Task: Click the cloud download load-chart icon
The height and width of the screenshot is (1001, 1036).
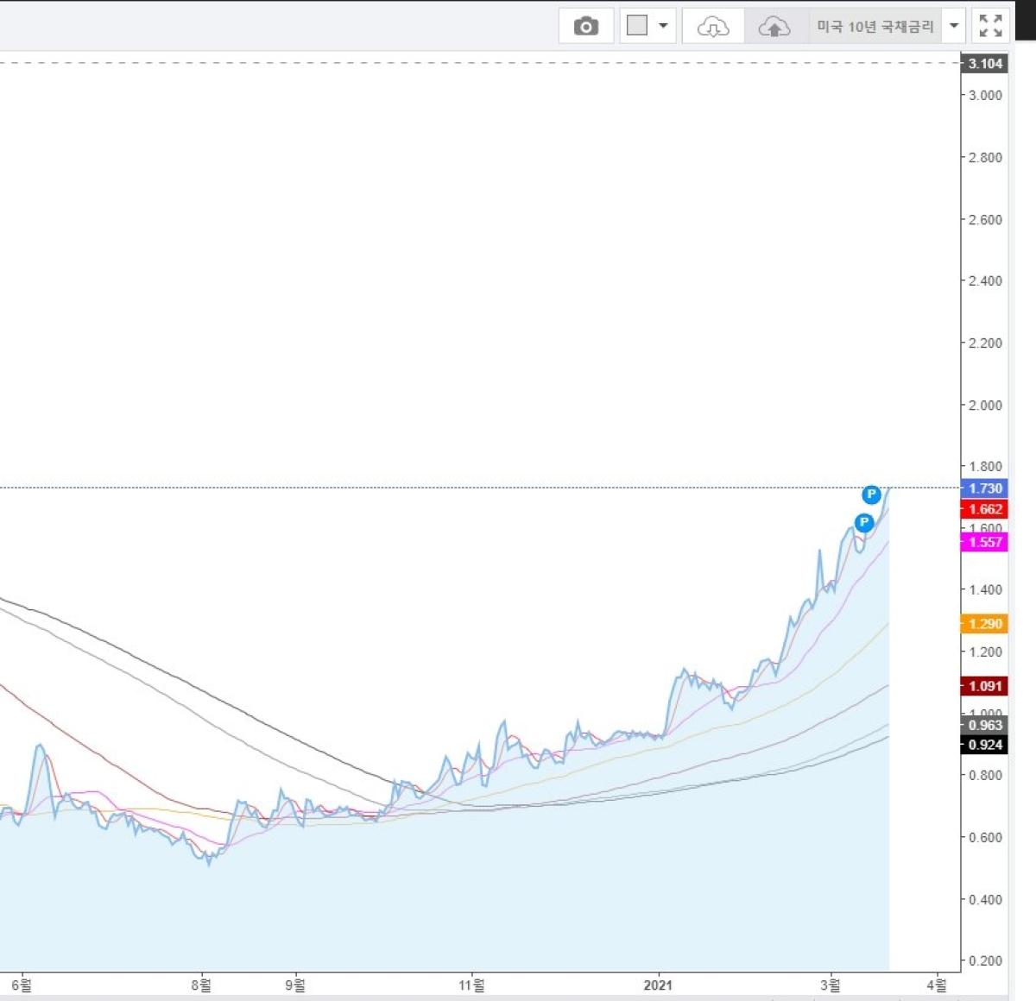Action: (x=713, y=27)
